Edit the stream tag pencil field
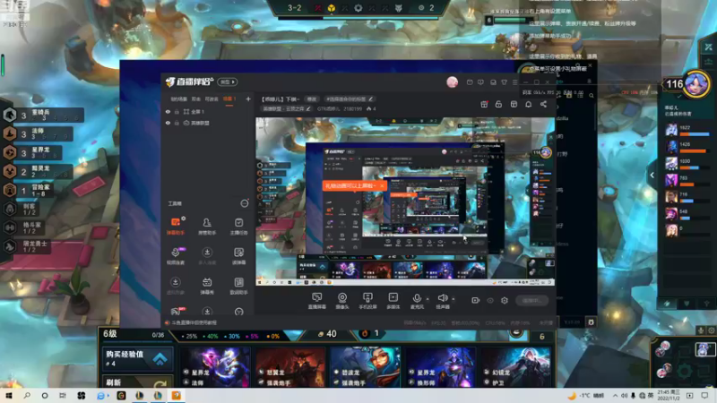717x403 pixels. click(350, 99)
